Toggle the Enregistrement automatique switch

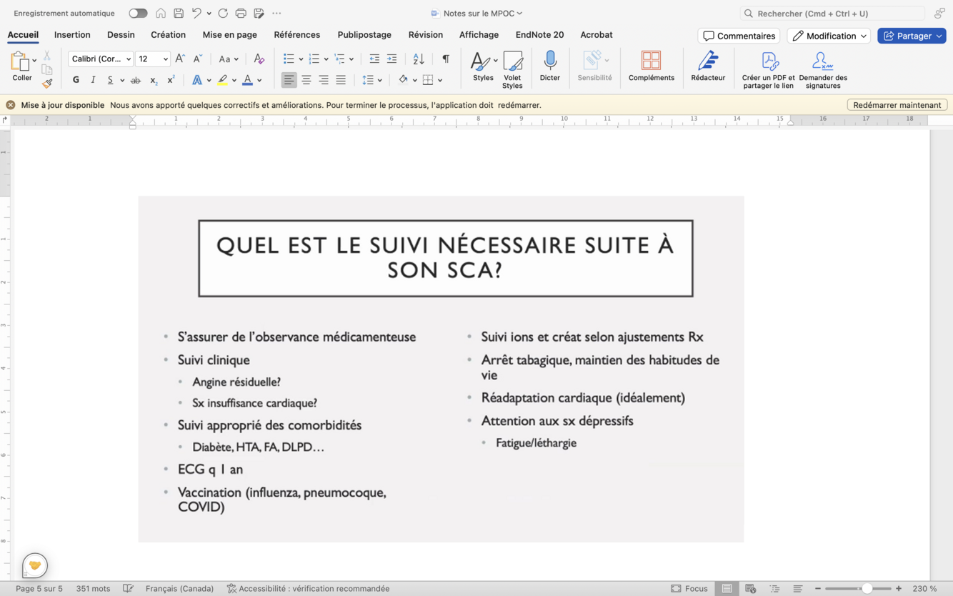138,14
